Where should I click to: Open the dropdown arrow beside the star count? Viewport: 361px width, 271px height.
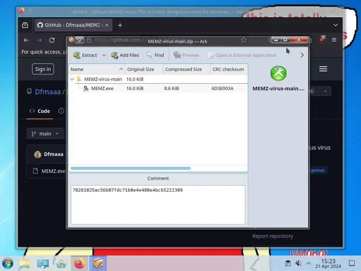point(325,91)
